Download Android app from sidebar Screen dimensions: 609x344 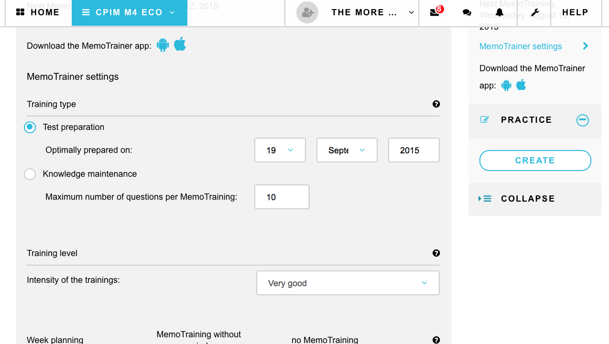[506, 86]
